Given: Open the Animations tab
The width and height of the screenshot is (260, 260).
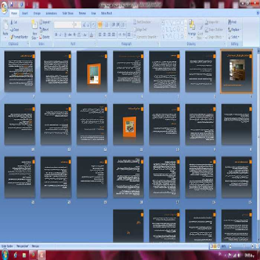Looking at the screenshot, I should [51, 13].
